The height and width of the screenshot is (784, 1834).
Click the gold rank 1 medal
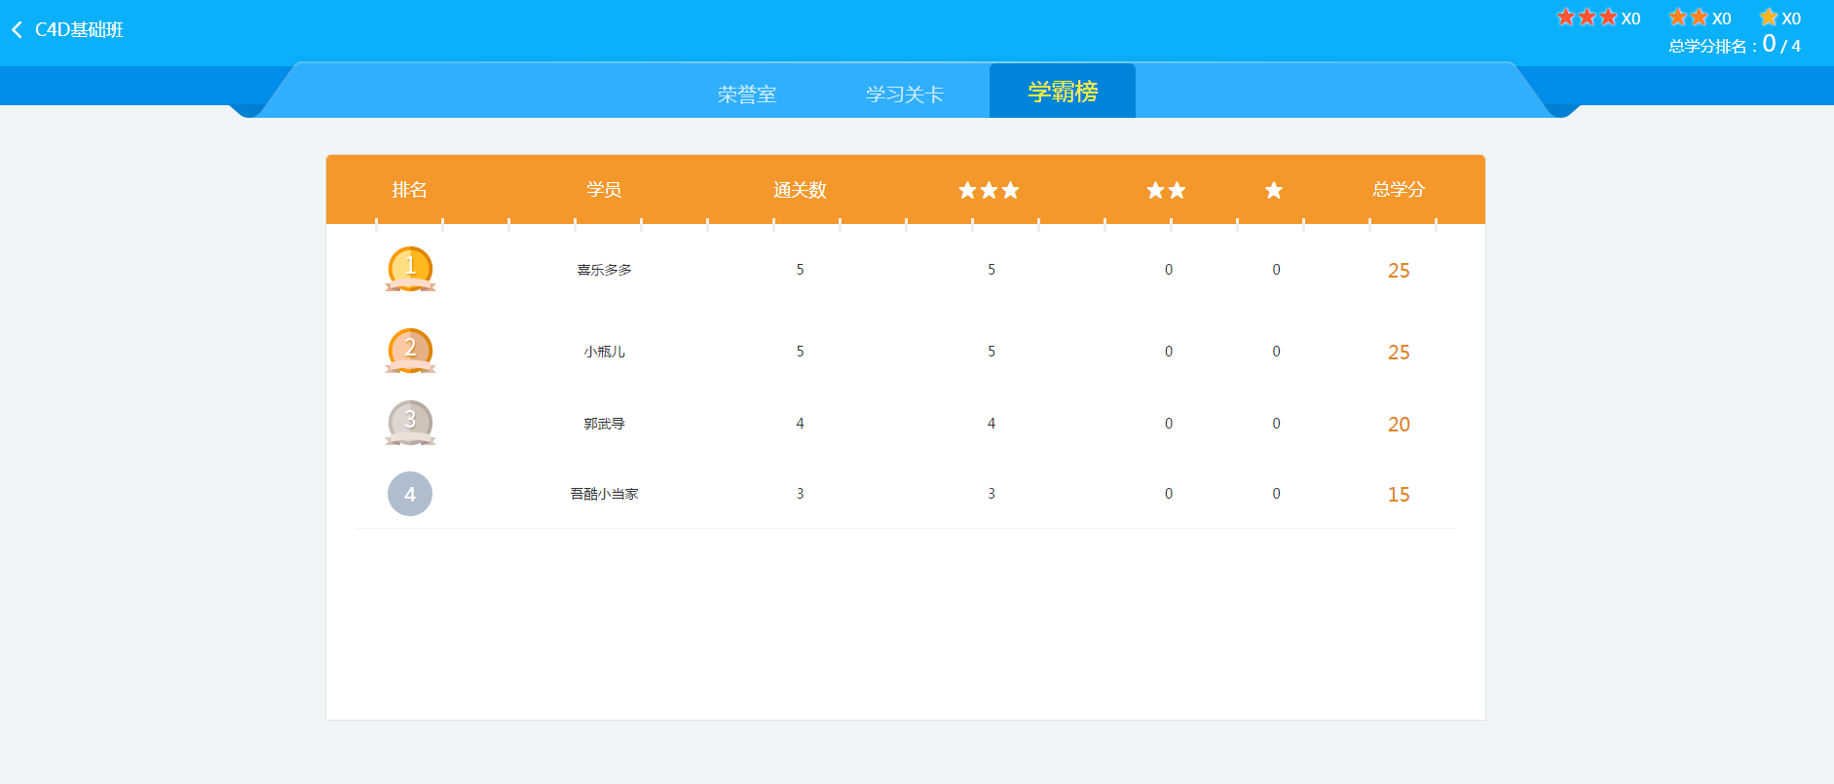[410, 269]
